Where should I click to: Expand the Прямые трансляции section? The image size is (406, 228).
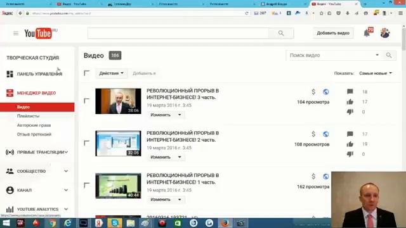(66, 152)
